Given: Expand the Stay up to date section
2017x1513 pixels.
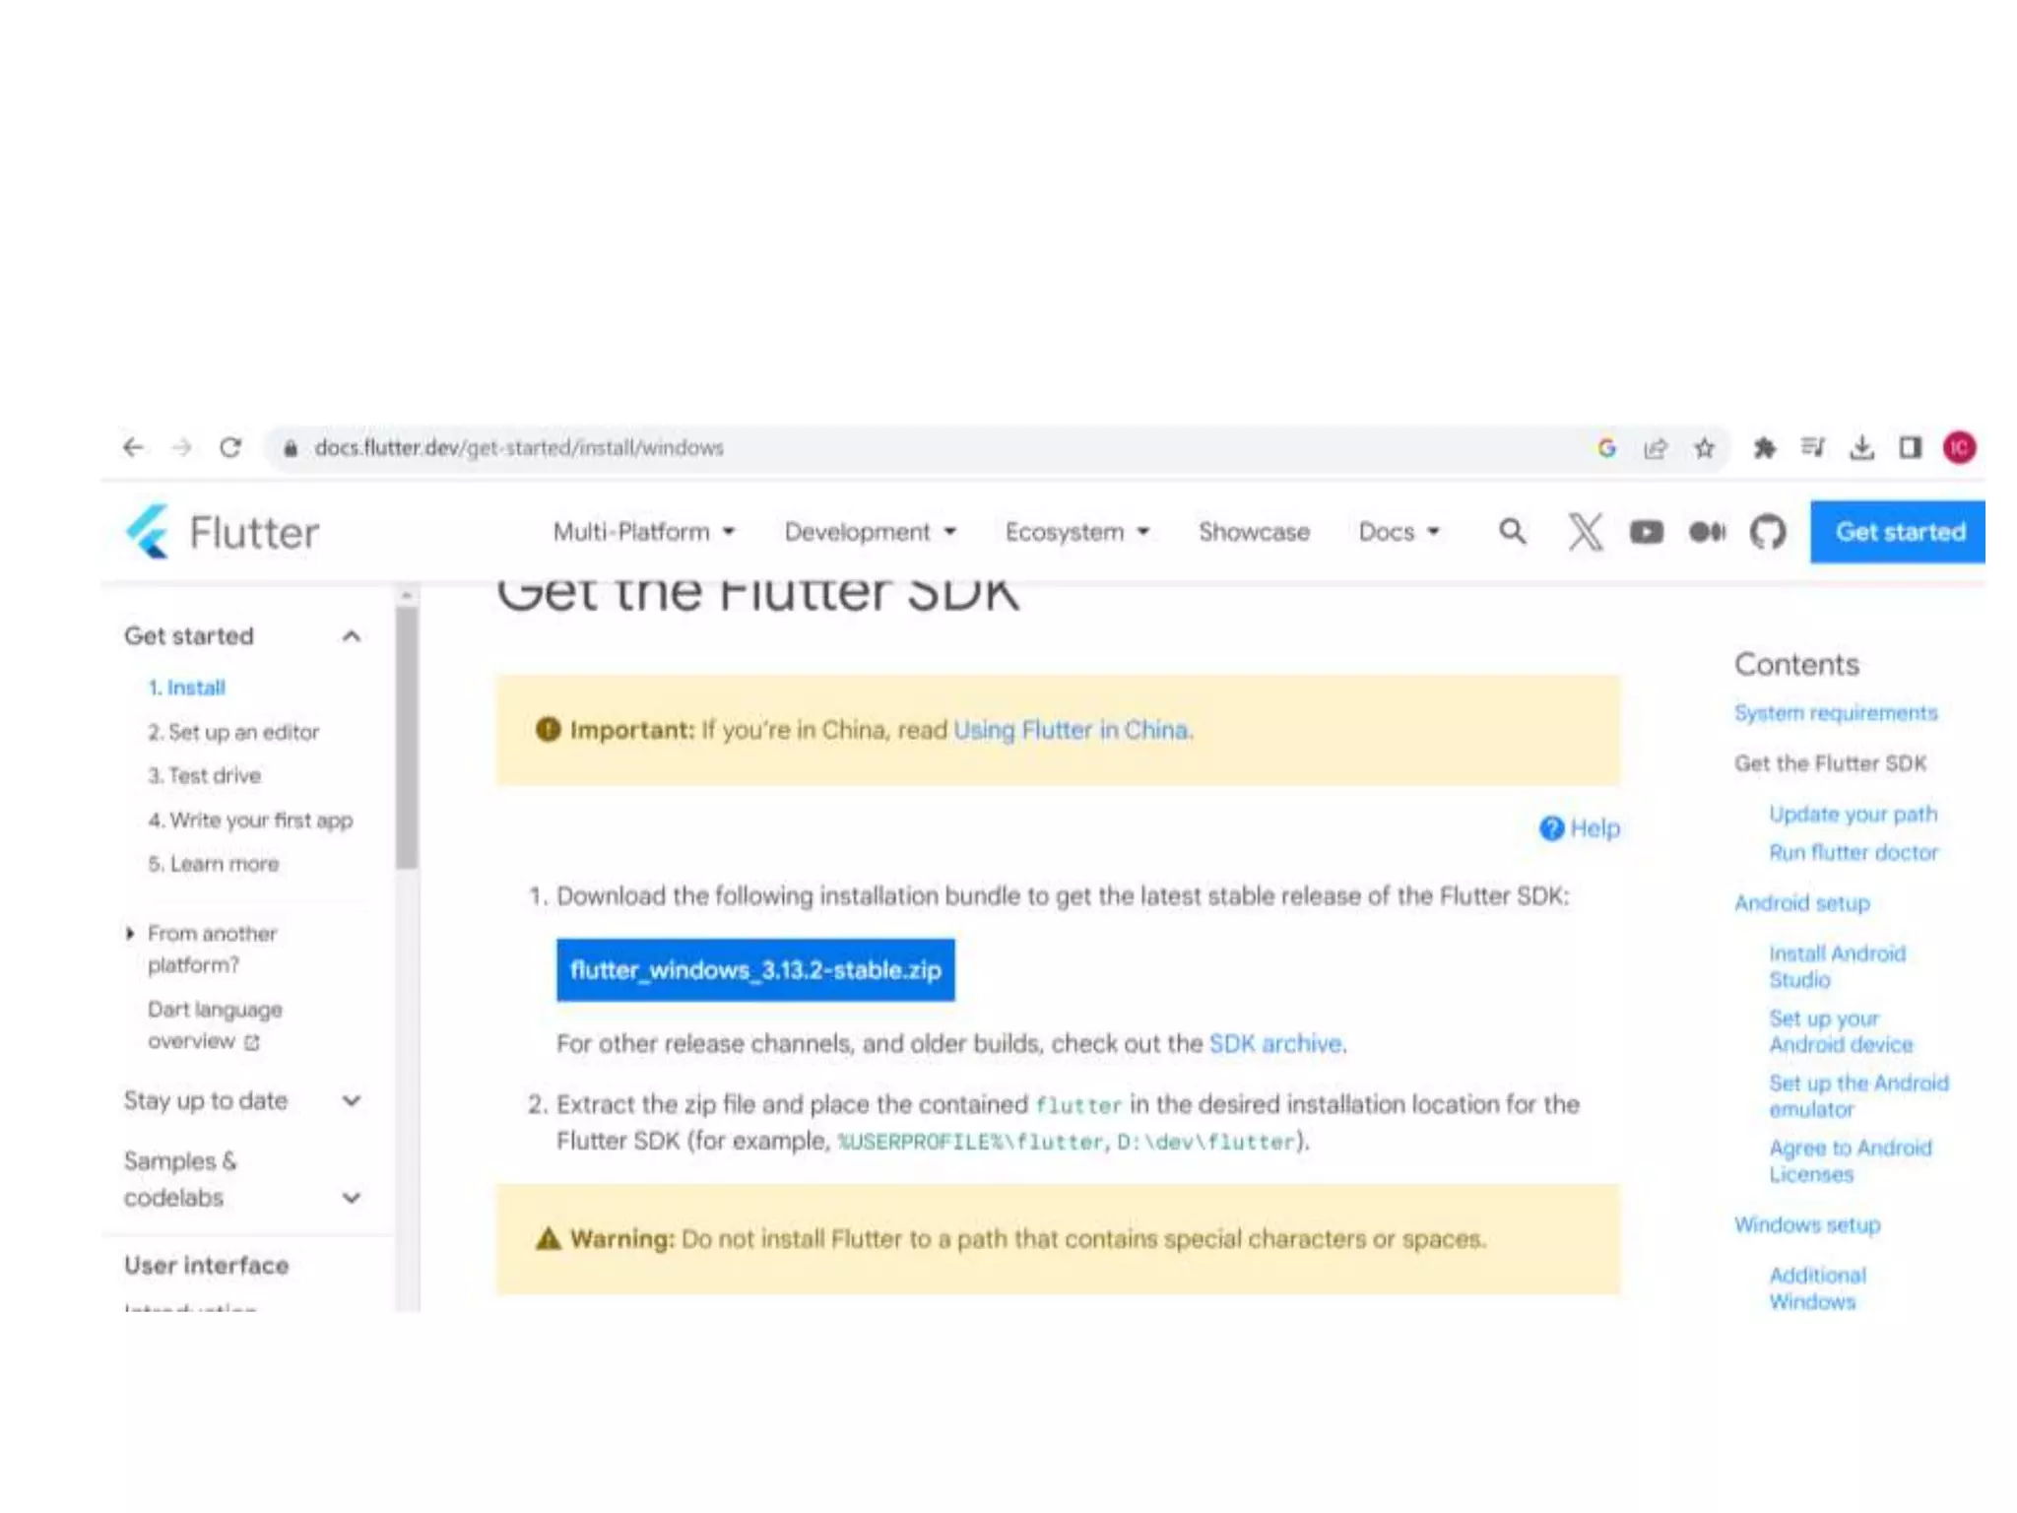Looking at the screenshot, I should 352,1100.
